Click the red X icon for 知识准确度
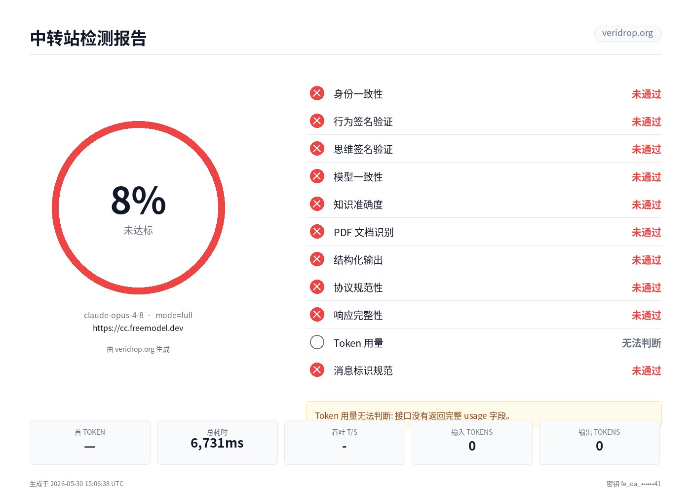Image resolution: width=691 pixels, height=494 pixels. (317, 204)
